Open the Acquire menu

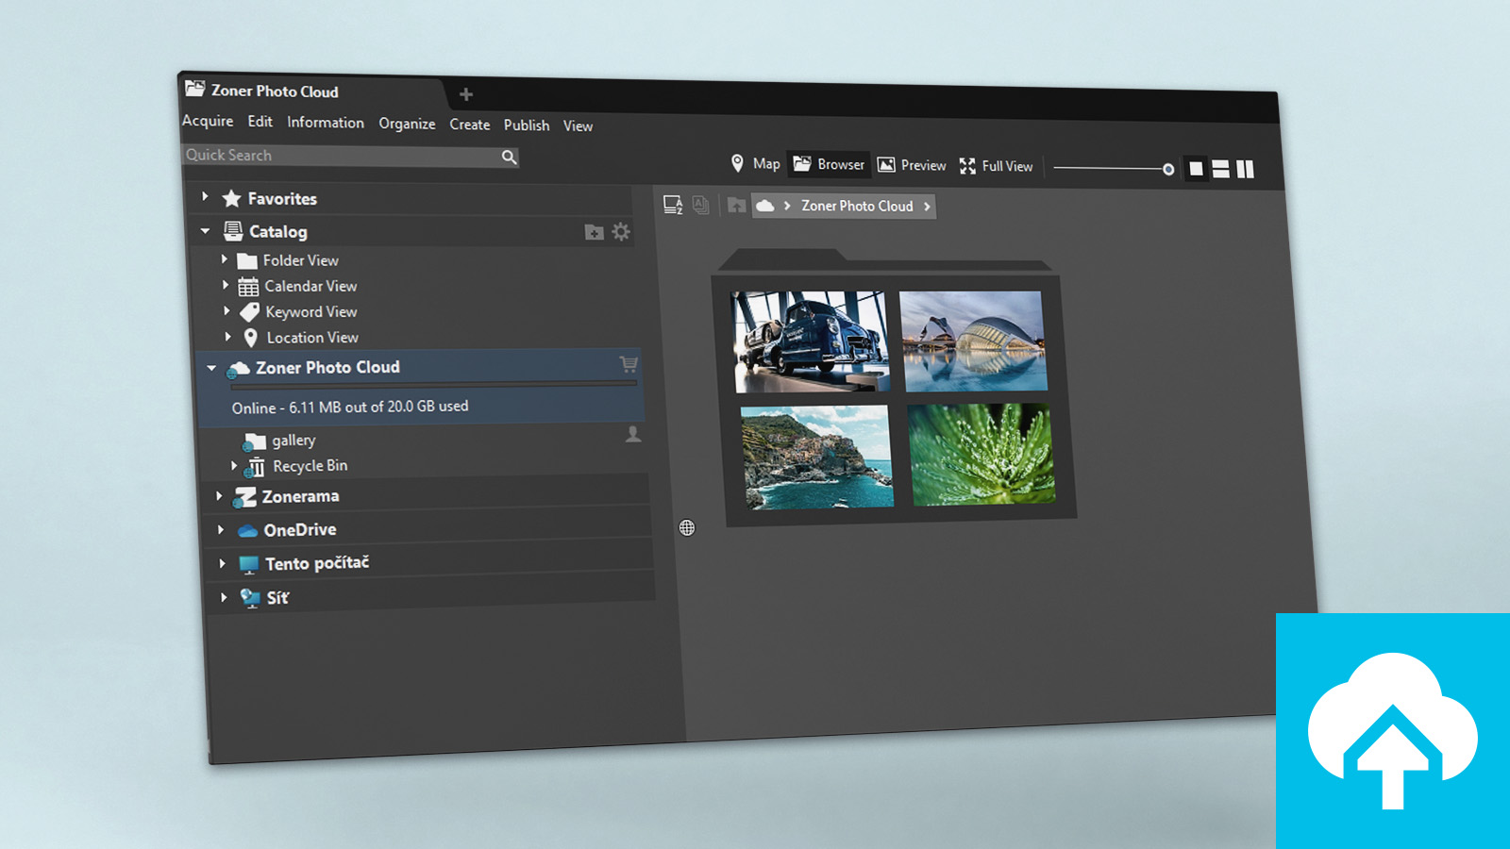208,121
